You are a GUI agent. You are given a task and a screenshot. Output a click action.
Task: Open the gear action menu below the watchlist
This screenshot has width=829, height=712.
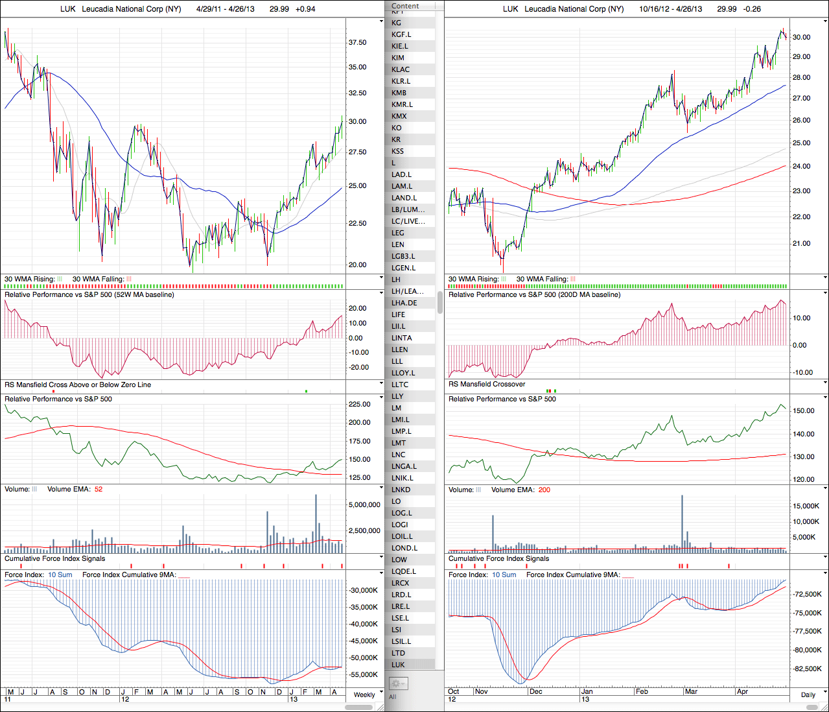397,683
